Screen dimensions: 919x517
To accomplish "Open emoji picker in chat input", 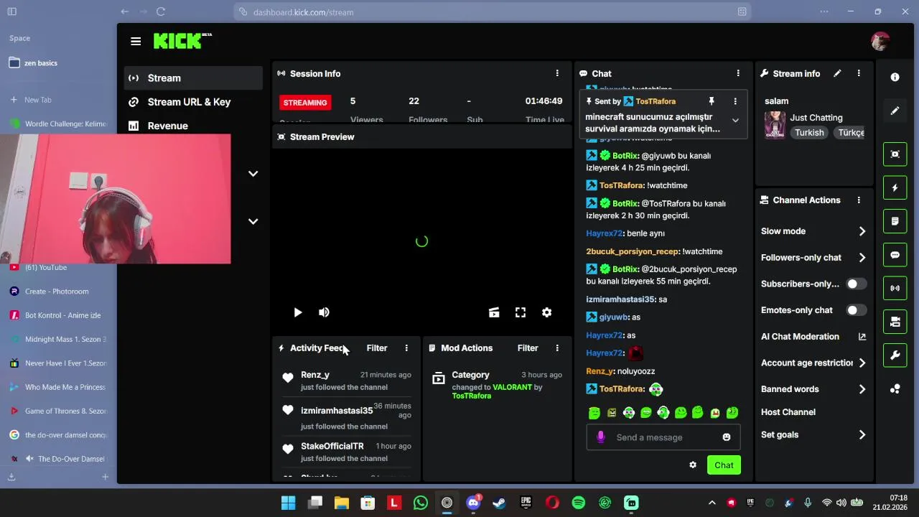I will [727, 437].
